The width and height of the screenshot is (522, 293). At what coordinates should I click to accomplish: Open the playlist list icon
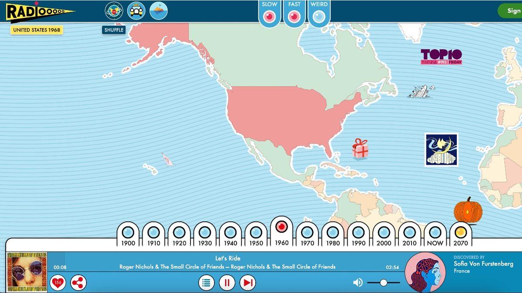206,283
